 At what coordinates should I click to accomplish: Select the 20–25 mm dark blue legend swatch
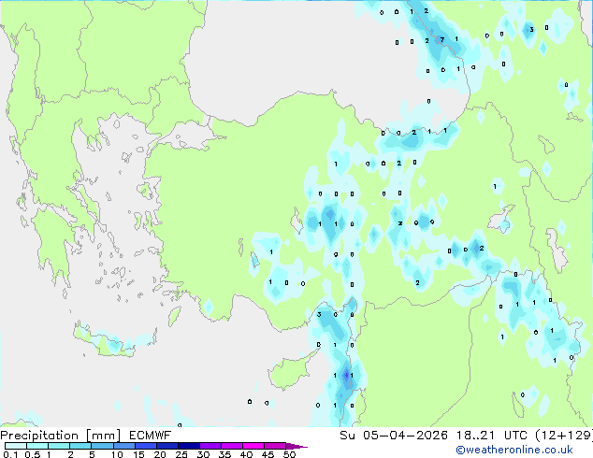167,446
